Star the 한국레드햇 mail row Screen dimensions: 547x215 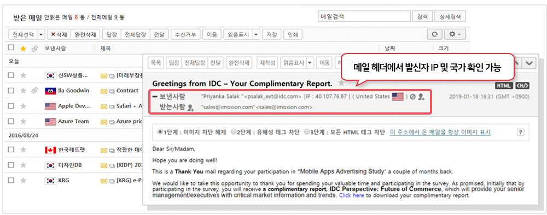coord(23,150)
